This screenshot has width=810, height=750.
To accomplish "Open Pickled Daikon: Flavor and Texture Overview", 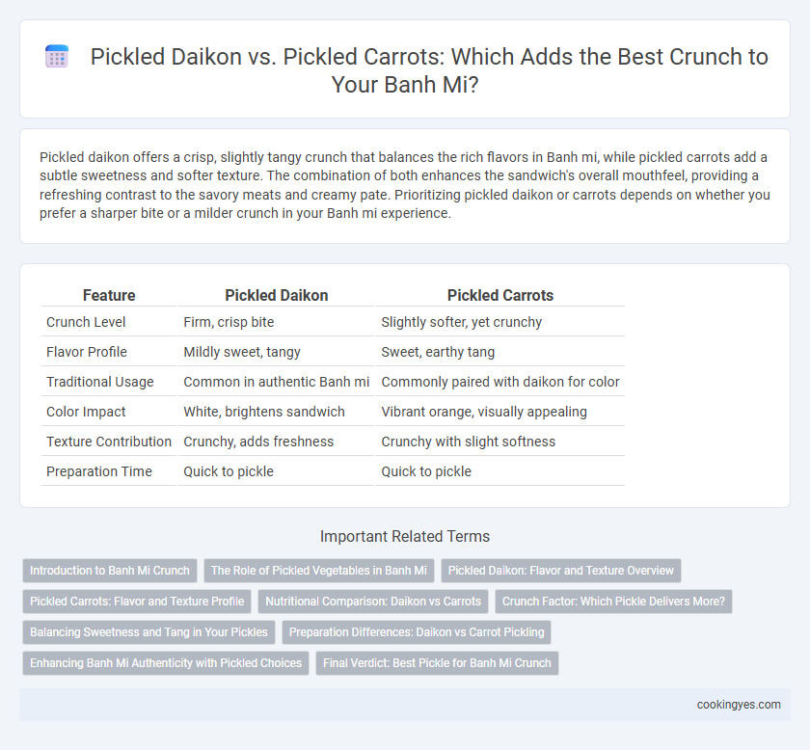I will pos(560,571).
